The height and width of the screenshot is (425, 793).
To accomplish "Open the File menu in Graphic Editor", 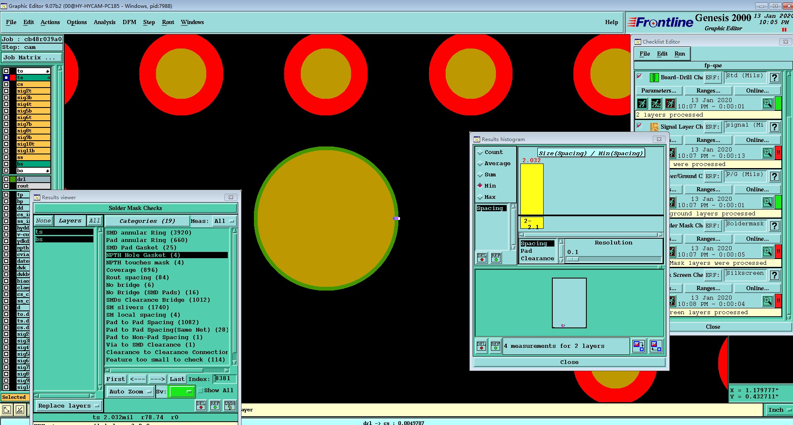I will (11, 22).
